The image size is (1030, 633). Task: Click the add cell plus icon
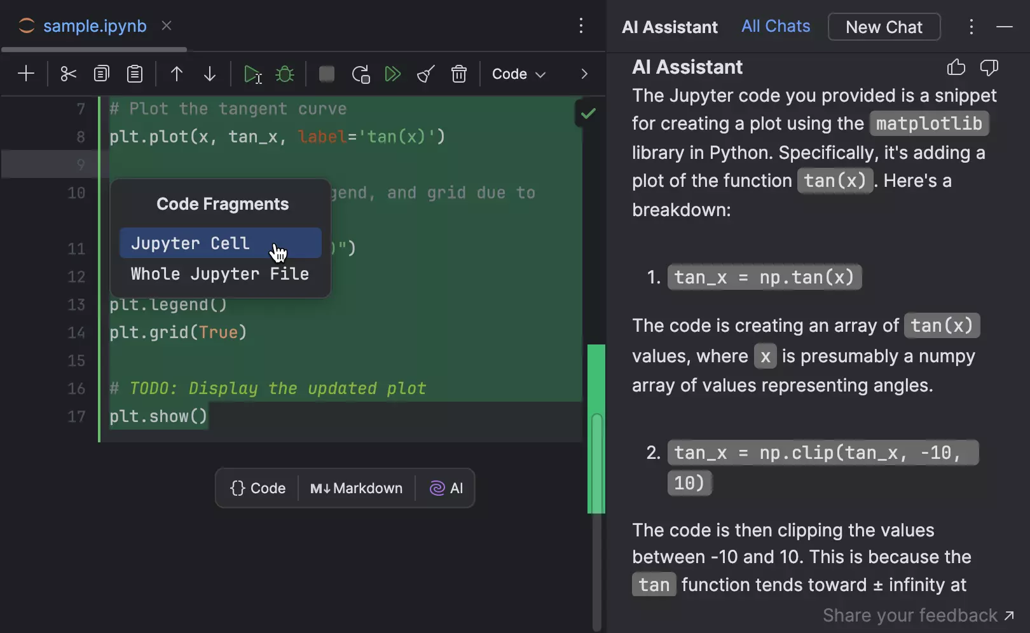coord(26,74)
